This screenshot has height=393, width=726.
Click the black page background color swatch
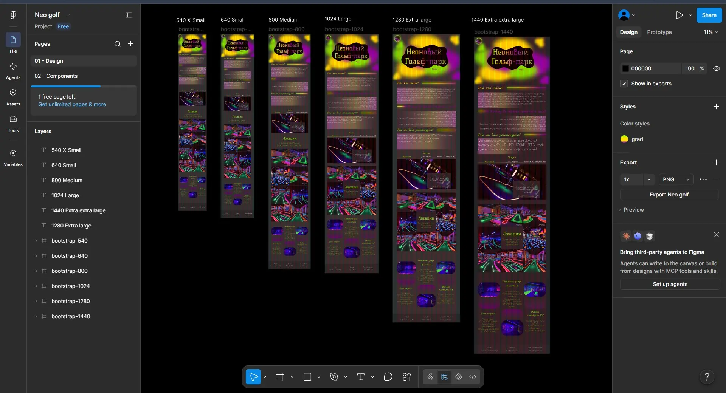point(625,68)
